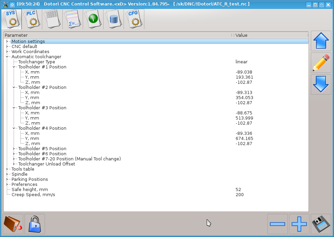Click the pencil edit button
This screenshot has height=237, width=334.
coord(321,63)
